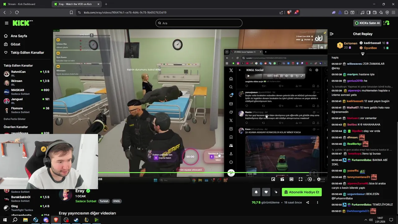Toggle fullscreen in video player
Screen dimensions: 398x224
tap(300, 179)
